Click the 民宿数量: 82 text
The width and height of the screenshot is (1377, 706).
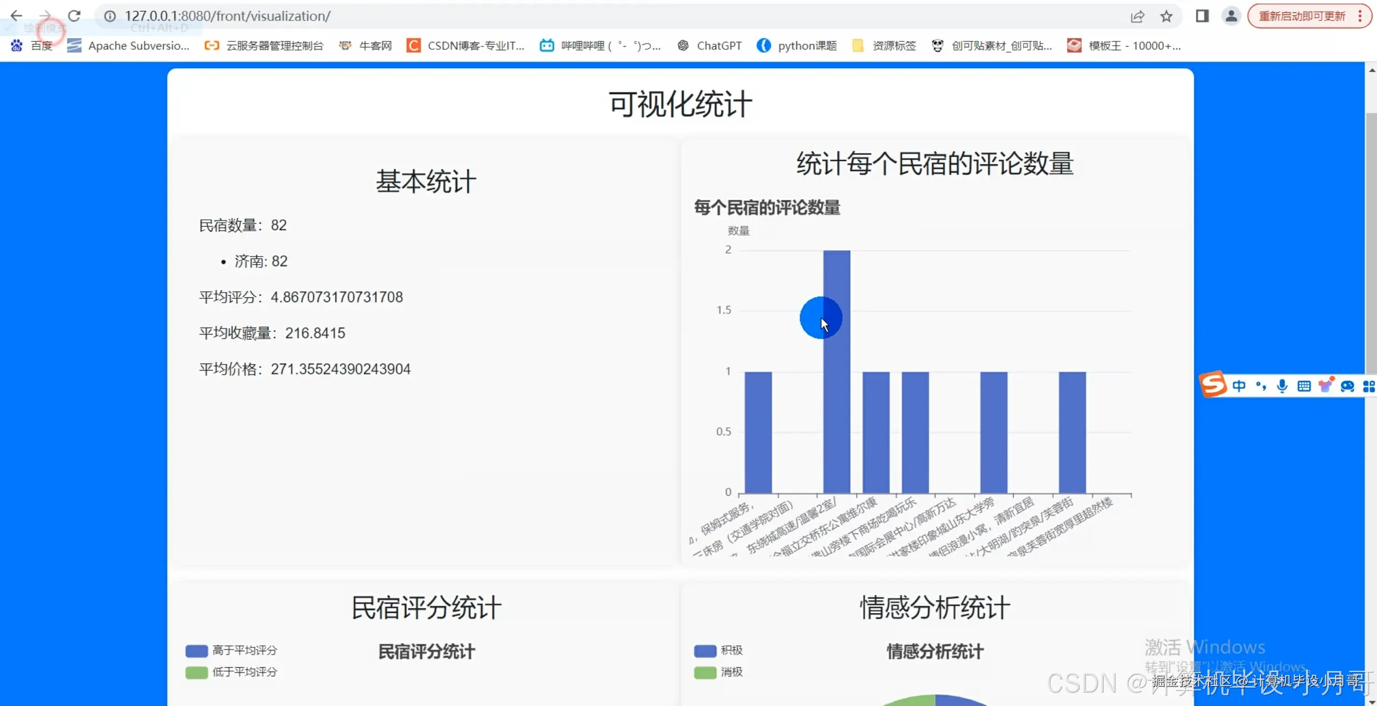pyautogui.click(x=243, y=225)
